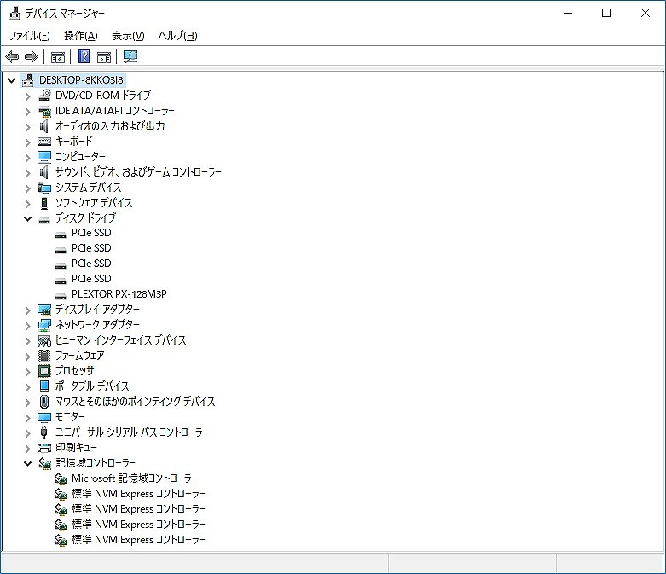Click the show/hide action pane toolbar icon
Viewport: 666px width, 574px height.
coord(104,57)
